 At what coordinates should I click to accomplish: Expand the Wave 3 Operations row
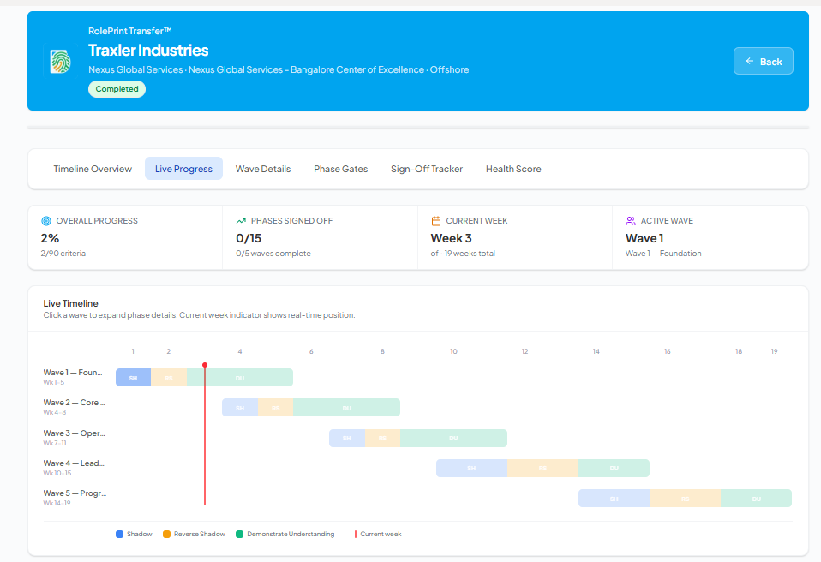click(x=74, y=438)
